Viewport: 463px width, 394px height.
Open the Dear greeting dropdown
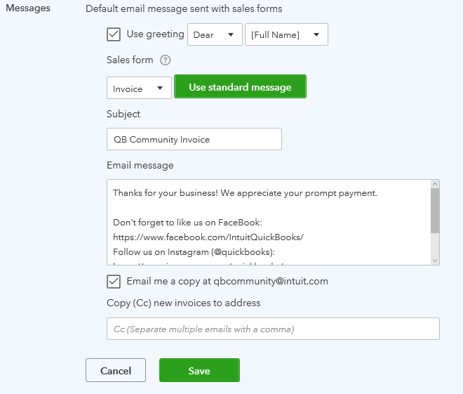click(x=215, y=34)
